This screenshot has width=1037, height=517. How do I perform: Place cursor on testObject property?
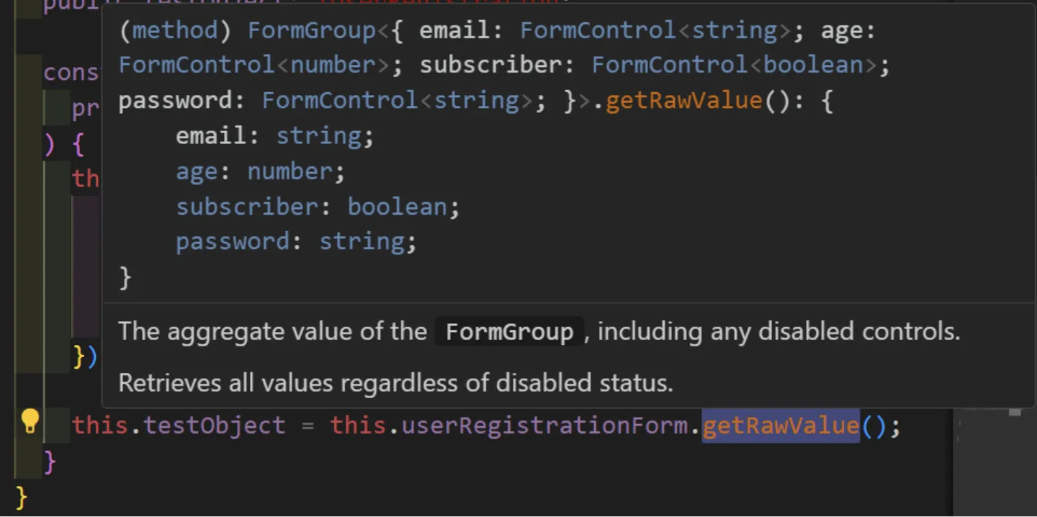pyautogui.click(x=214, y=426)
